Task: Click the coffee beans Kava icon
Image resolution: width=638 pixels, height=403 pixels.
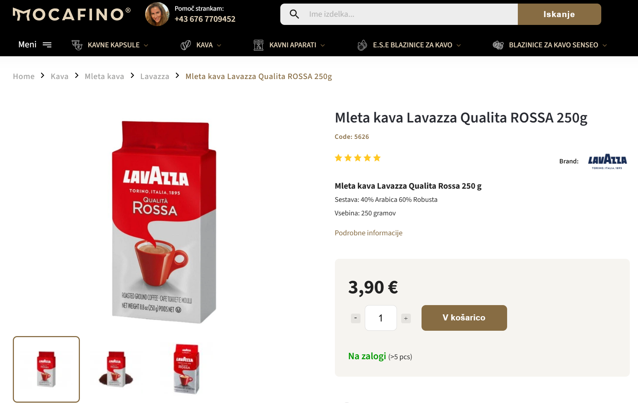Action: coord(185,45)
